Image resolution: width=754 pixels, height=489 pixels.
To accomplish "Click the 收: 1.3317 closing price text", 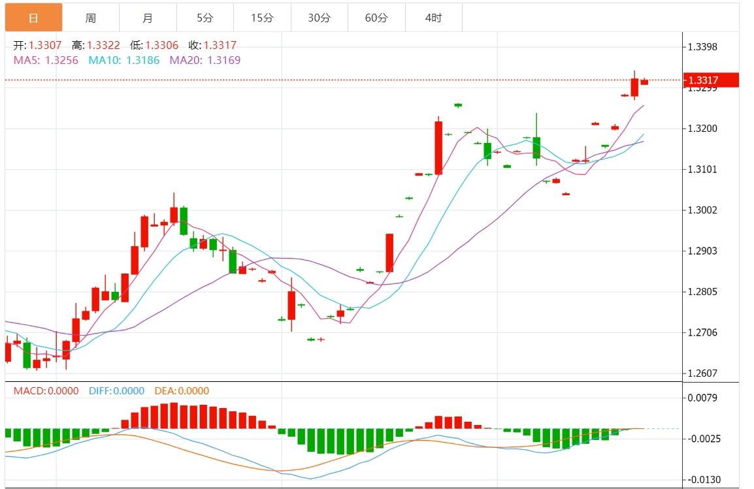I will point(212,45).
